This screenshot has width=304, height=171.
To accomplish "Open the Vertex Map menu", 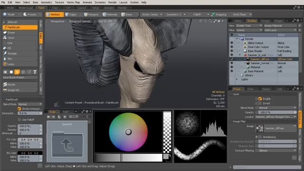I will (x=73, y=2).
